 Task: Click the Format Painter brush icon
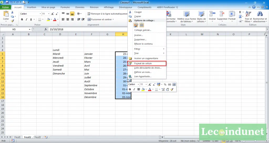pyautogui.click(x=12, y=21)
